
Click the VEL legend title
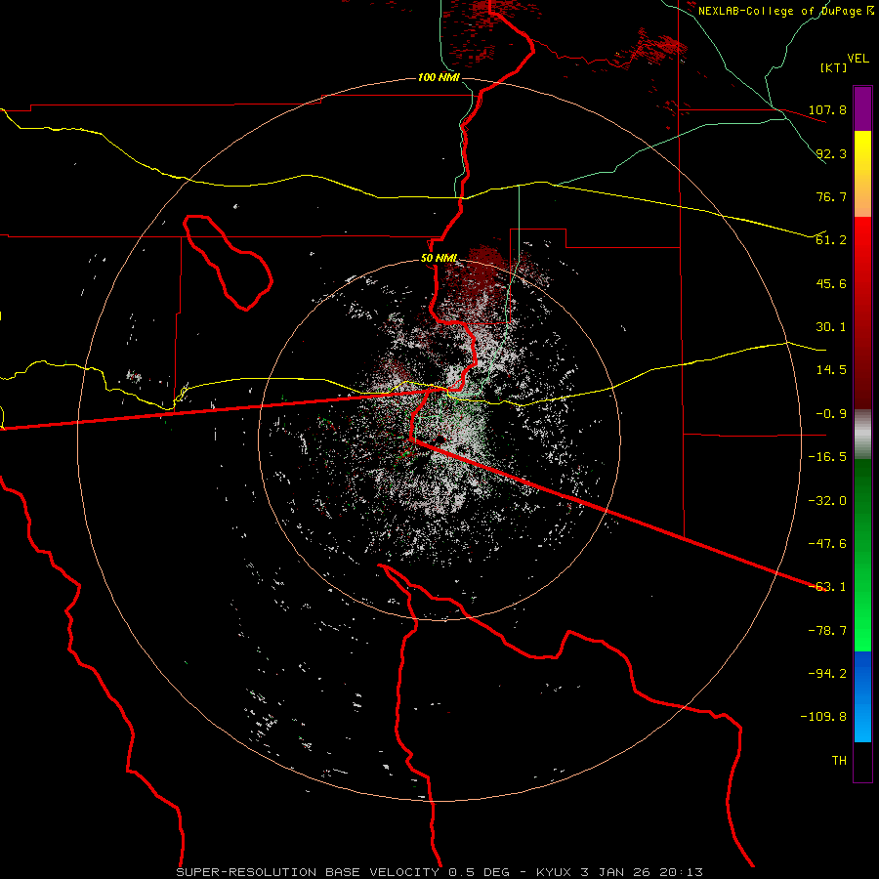pyautogui.click(x=858, y=59)
